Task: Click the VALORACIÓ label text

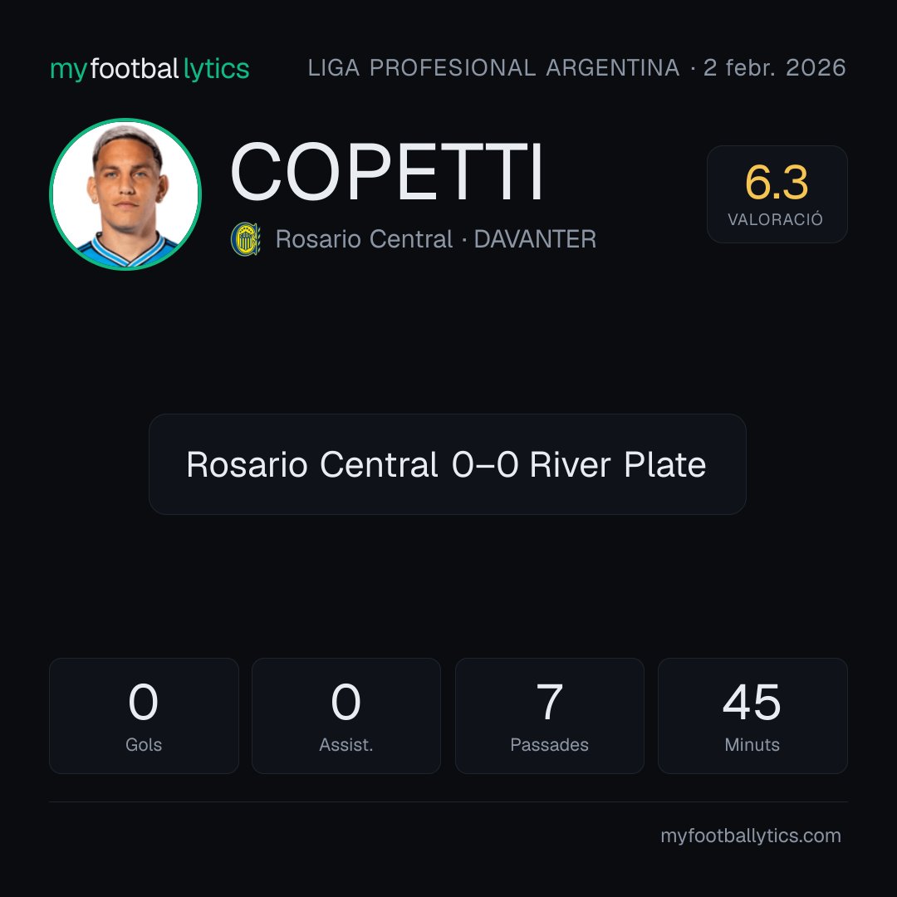Action: 775,219
